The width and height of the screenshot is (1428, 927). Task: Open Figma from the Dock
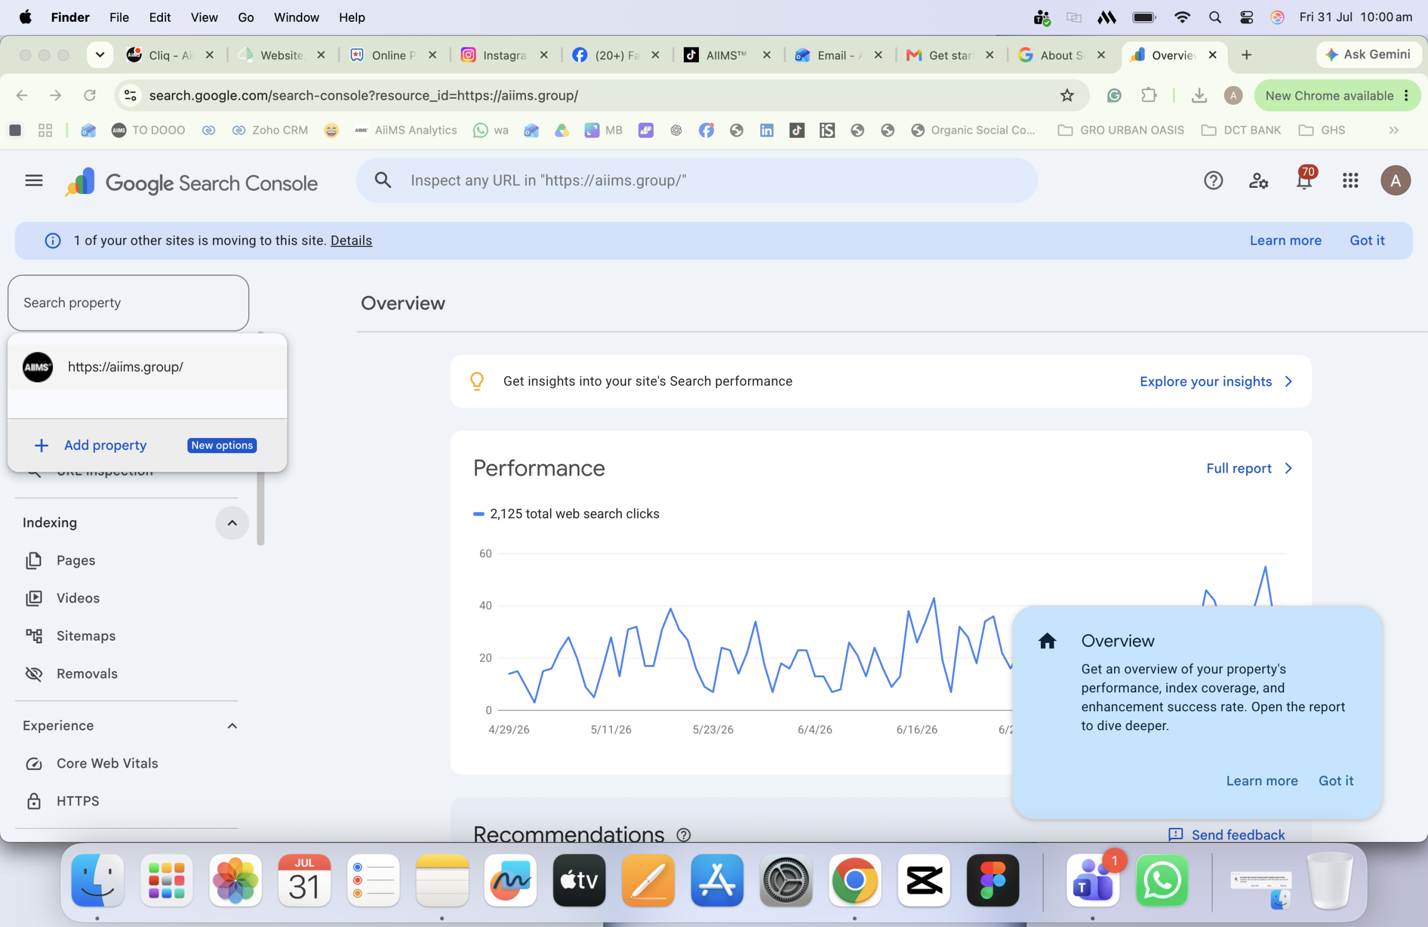pos(992,880)
